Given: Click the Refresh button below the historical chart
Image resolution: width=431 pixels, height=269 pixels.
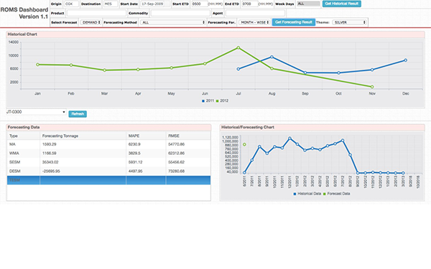Looking at the screenshot, I should [78, 114].
